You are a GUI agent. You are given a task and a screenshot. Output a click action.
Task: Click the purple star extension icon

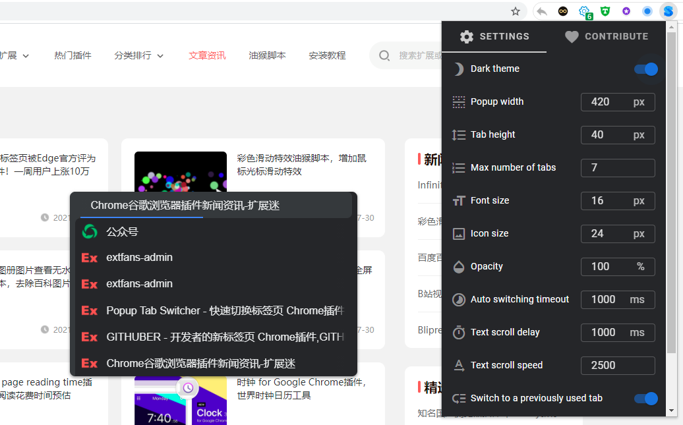[x=626, y=11]
